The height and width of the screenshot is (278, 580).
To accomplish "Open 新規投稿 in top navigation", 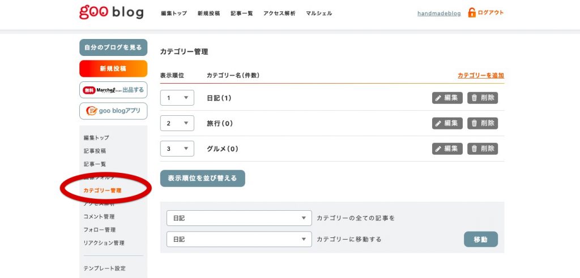I will click(x=208, y=14).
